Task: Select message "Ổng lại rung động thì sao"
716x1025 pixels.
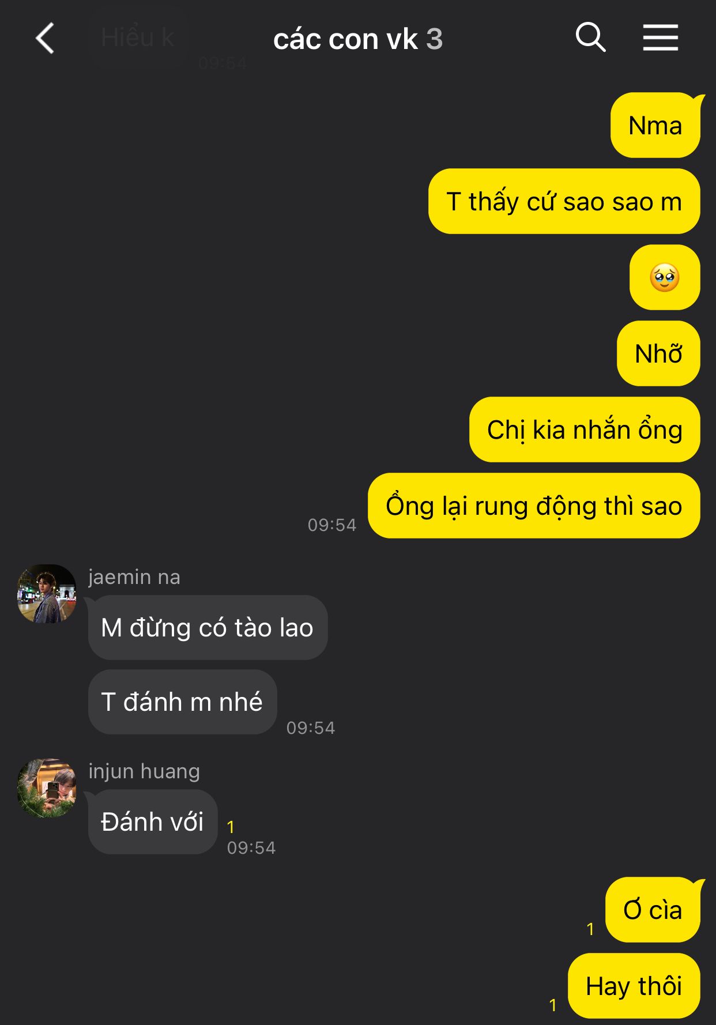Action: [x=534, y=506]
